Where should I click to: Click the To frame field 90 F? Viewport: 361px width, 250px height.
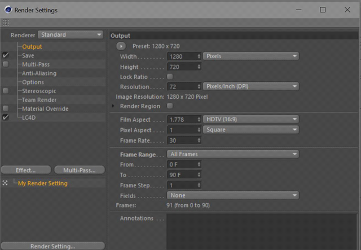click(182, 175)
